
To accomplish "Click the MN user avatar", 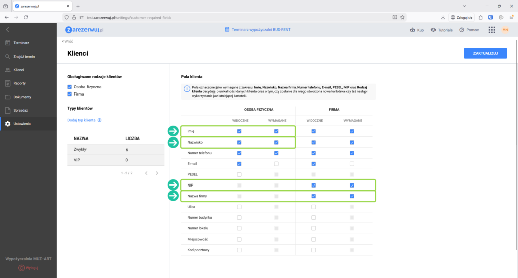I will (x=505, y=30).
